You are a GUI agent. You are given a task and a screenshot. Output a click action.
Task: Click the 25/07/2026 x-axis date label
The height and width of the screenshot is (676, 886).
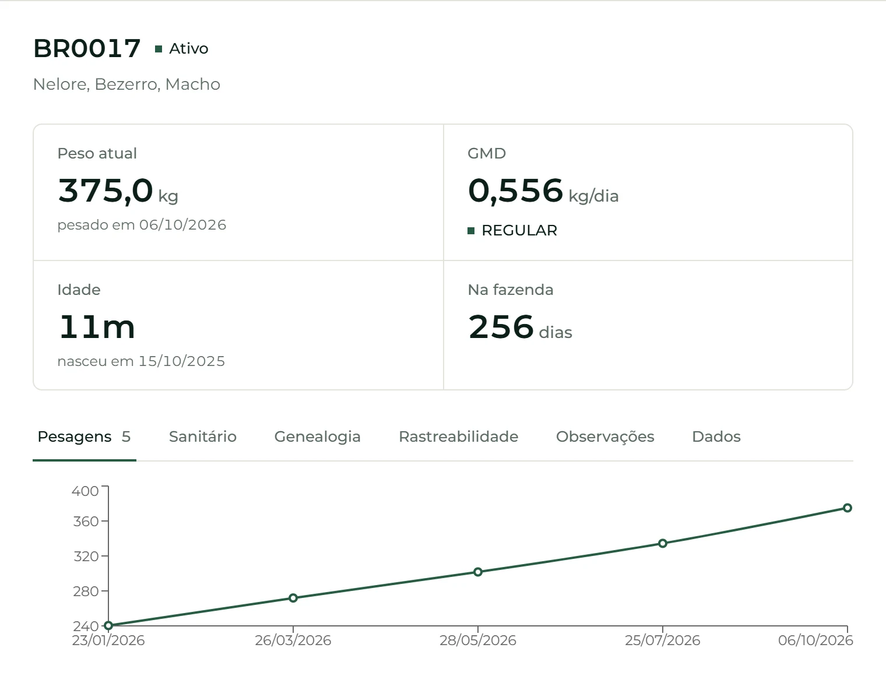[x=663, y=640]
